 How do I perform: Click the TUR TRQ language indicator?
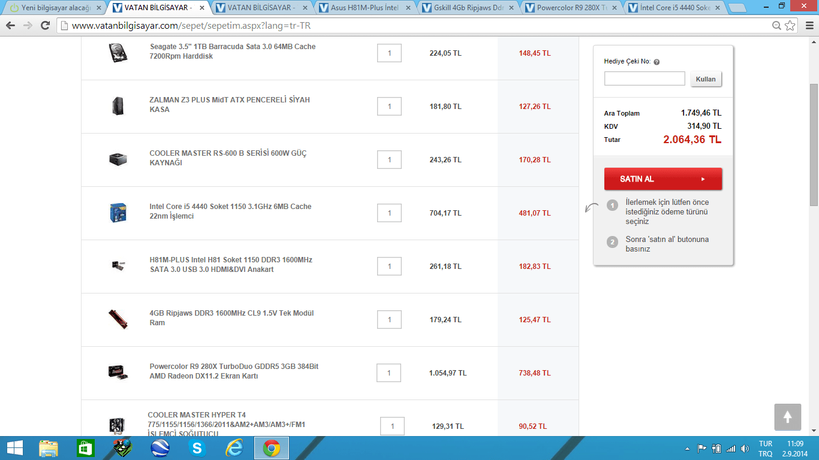[766, 449]
